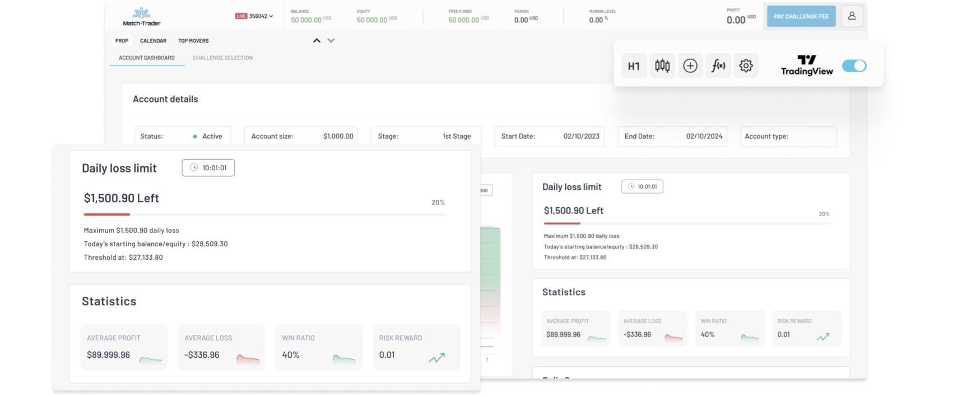Open the TOP MOVERS tab
Image resolution: width=957 pixels, height=397 pixels.
point(193,41)
